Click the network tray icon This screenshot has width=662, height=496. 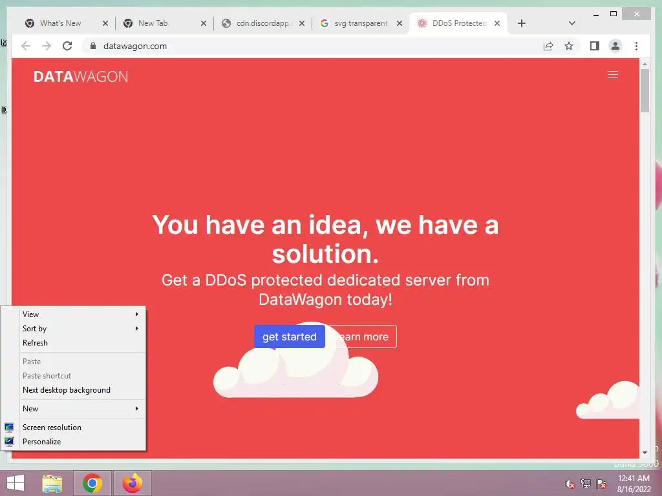586,484
